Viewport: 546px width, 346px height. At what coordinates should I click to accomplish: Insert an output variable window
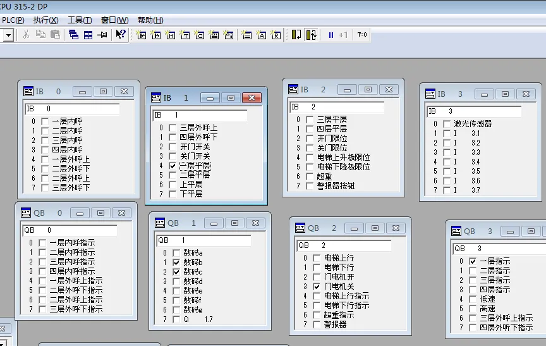point(155,35)
